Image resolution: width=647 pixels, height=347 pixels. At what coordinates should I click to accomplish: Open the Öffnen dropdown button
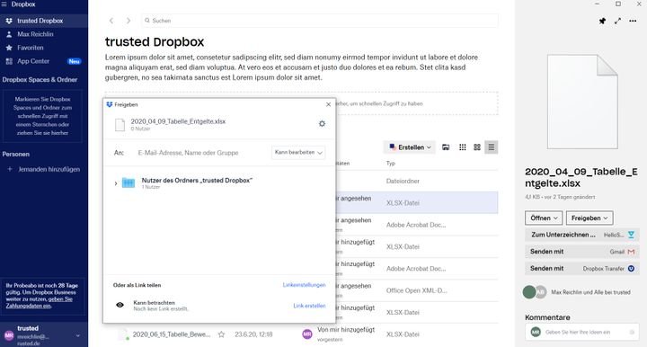pos(544,218)
